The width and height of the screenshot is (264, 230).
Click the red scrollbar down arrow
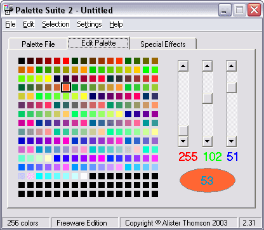pyautogui.click(x=183, y=141)
